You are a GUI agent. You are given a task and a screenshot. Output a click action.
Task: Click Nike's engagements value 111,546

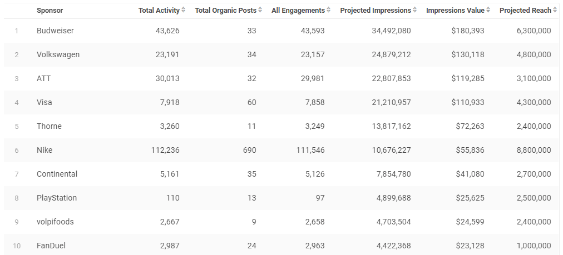310,150
